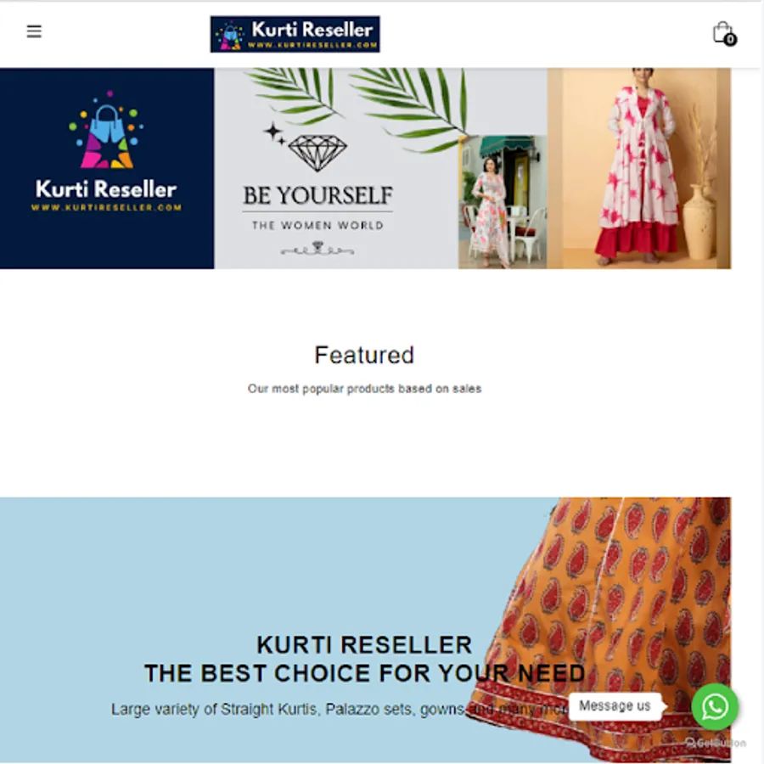Click the cart item count badge

tap(730, 39)
